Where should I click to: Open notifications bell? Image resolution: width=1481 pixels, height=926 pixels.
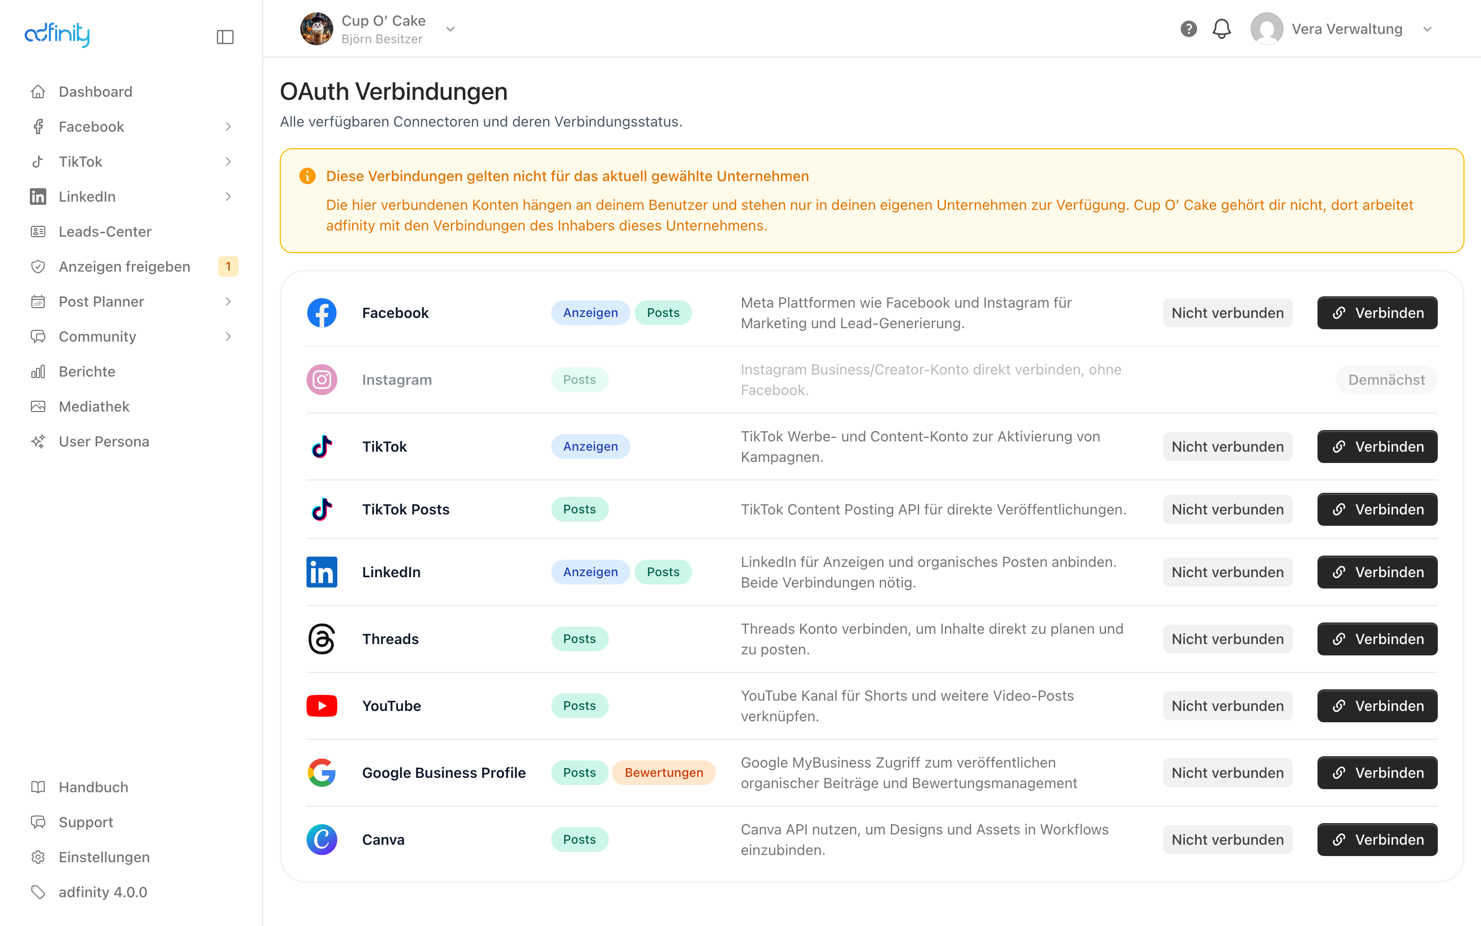[x=1221, y=29]
